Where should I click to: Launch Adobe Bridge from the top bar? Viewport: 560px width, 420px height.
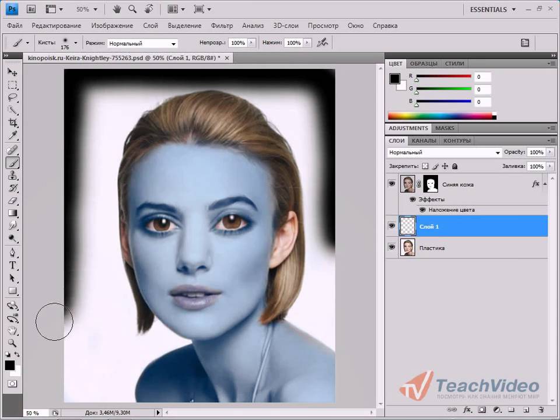[31, 9]
